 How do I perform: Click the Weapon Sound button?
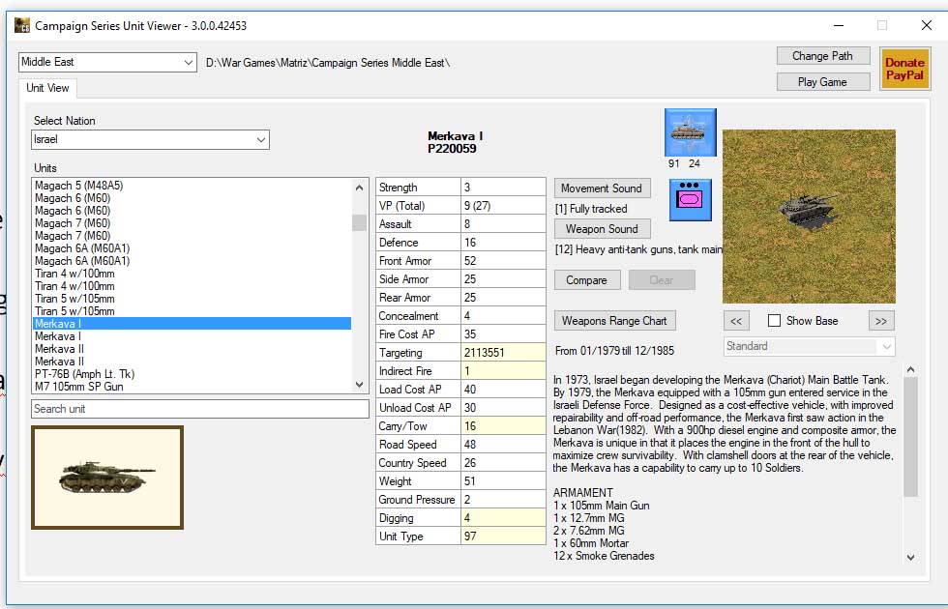(x=602, y=229)
